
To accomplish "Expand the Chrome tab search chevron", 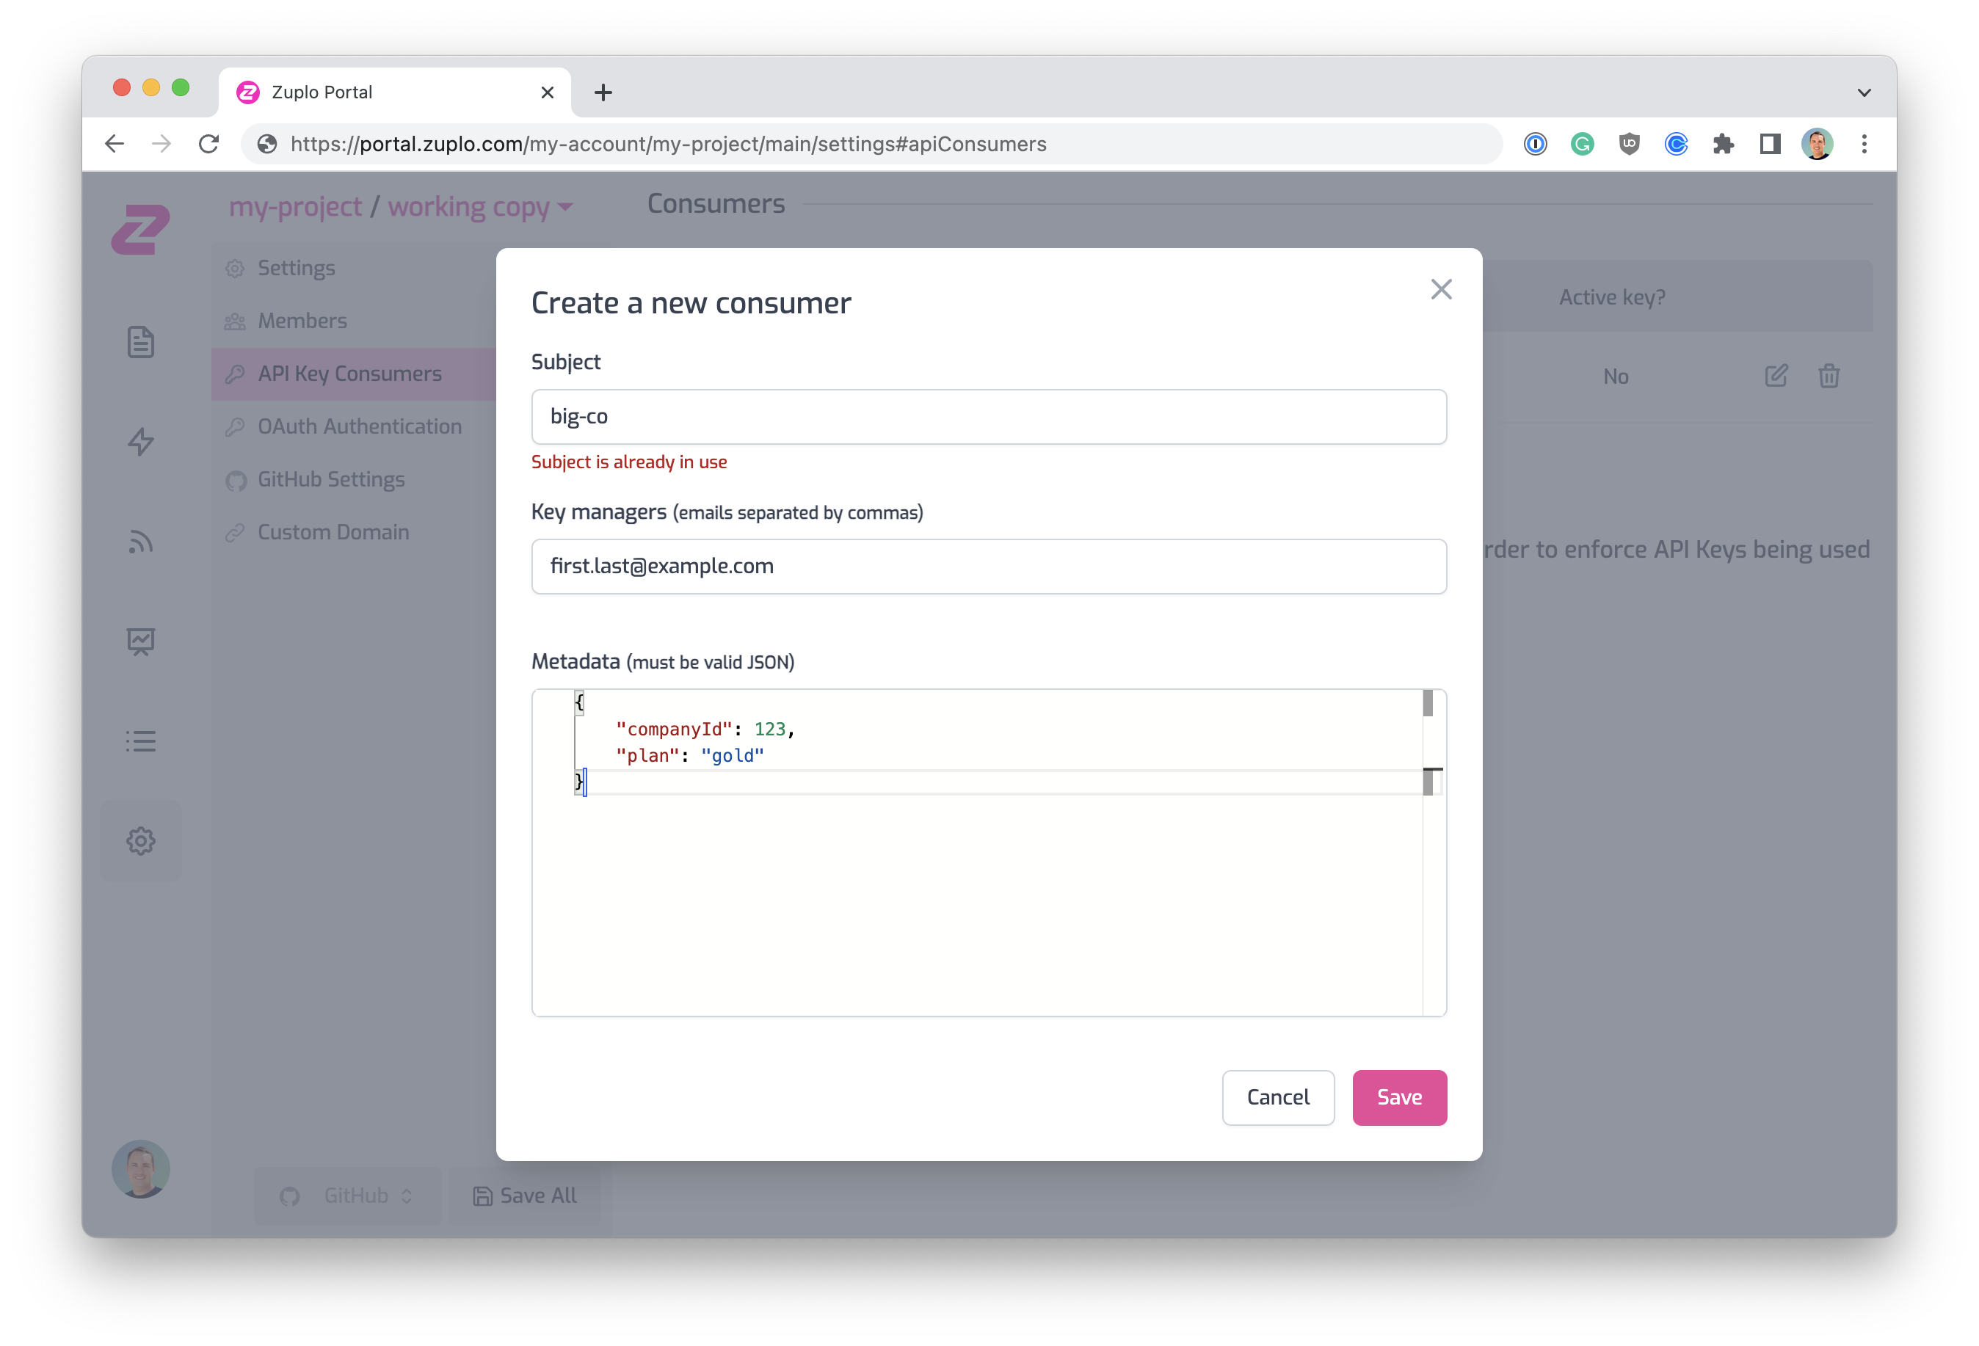I will pyautogui.click(x=1863, y=92).
